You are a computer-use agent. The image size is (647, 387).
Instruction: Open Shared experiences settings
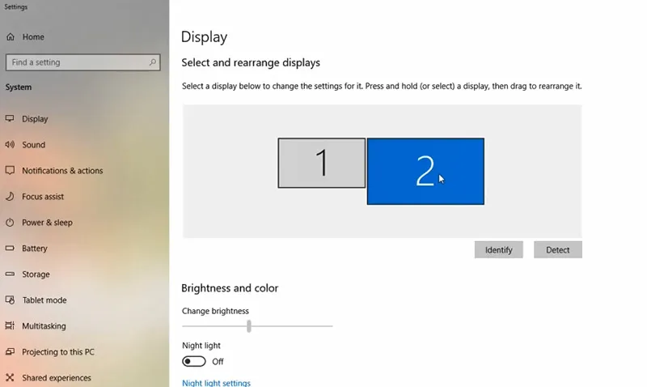pos(56,378)
